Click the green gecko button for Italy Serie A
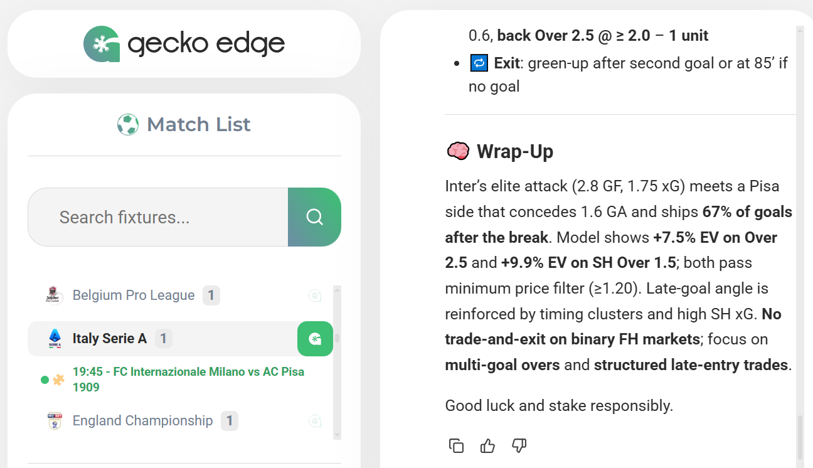Viewport: 813px width, 468px height. 315,339
